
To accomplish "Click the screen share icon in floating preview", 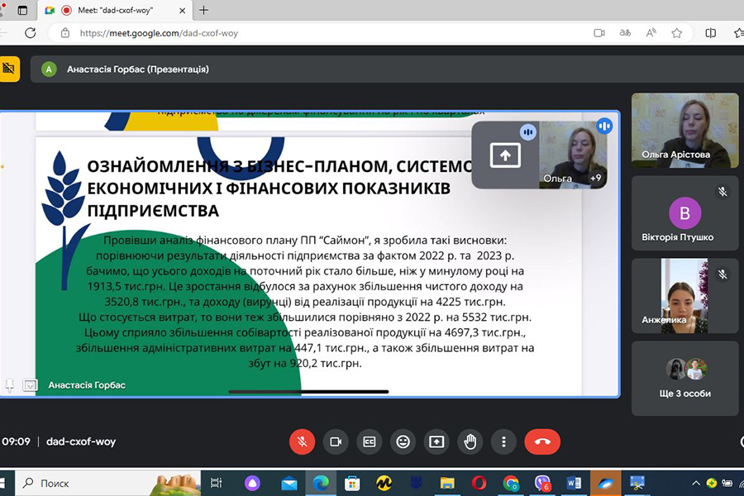I will (505, 155).
